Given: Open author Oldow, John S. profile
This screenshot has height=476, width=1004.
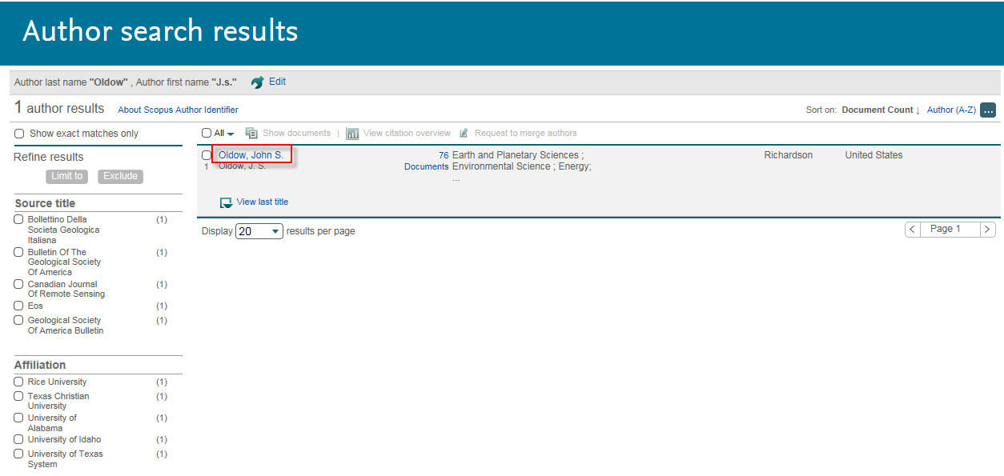Looking at the screenshot, I should (x=251, y=155).
